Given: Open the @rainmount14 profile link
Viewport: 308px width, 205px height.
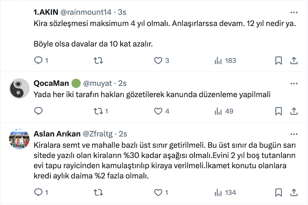Looking at the screenshot, I should coord(85,12).
